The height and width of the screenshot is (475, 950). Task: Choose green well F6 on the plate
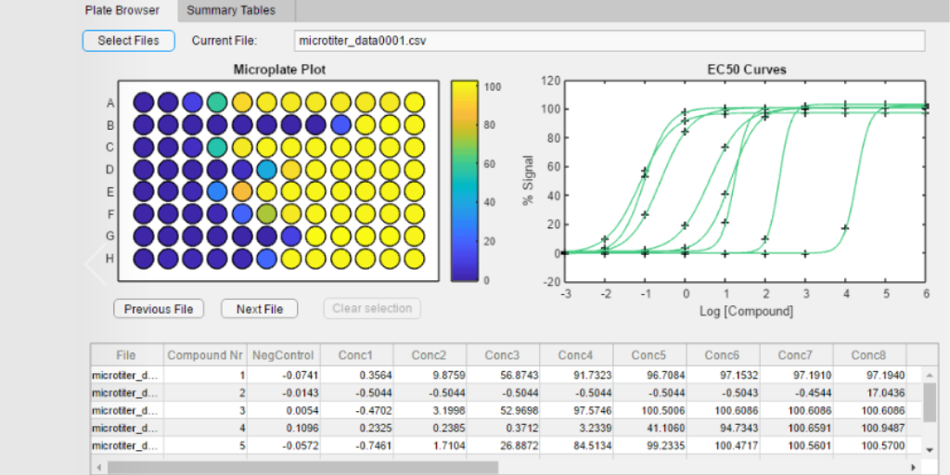tap(266, 213)
